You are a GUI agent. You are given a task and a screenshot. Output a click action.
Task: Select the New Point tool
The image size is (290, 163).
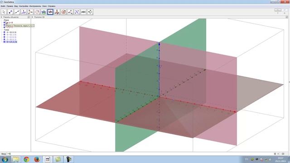pyautogui.click(x=10, y=12)
